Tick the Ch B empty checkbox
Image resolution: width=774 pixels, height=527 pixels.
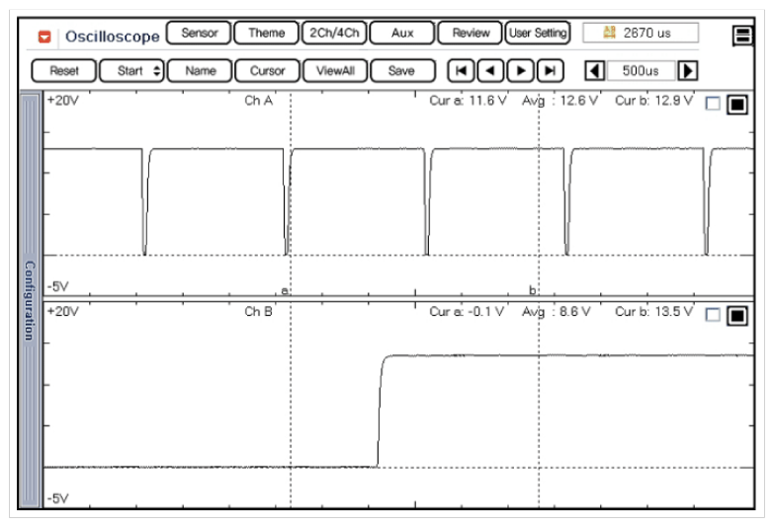(x=713, y=316)
